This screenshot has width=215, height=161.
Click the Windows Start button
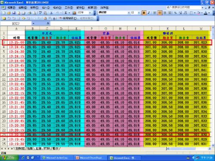coord(9,158)
